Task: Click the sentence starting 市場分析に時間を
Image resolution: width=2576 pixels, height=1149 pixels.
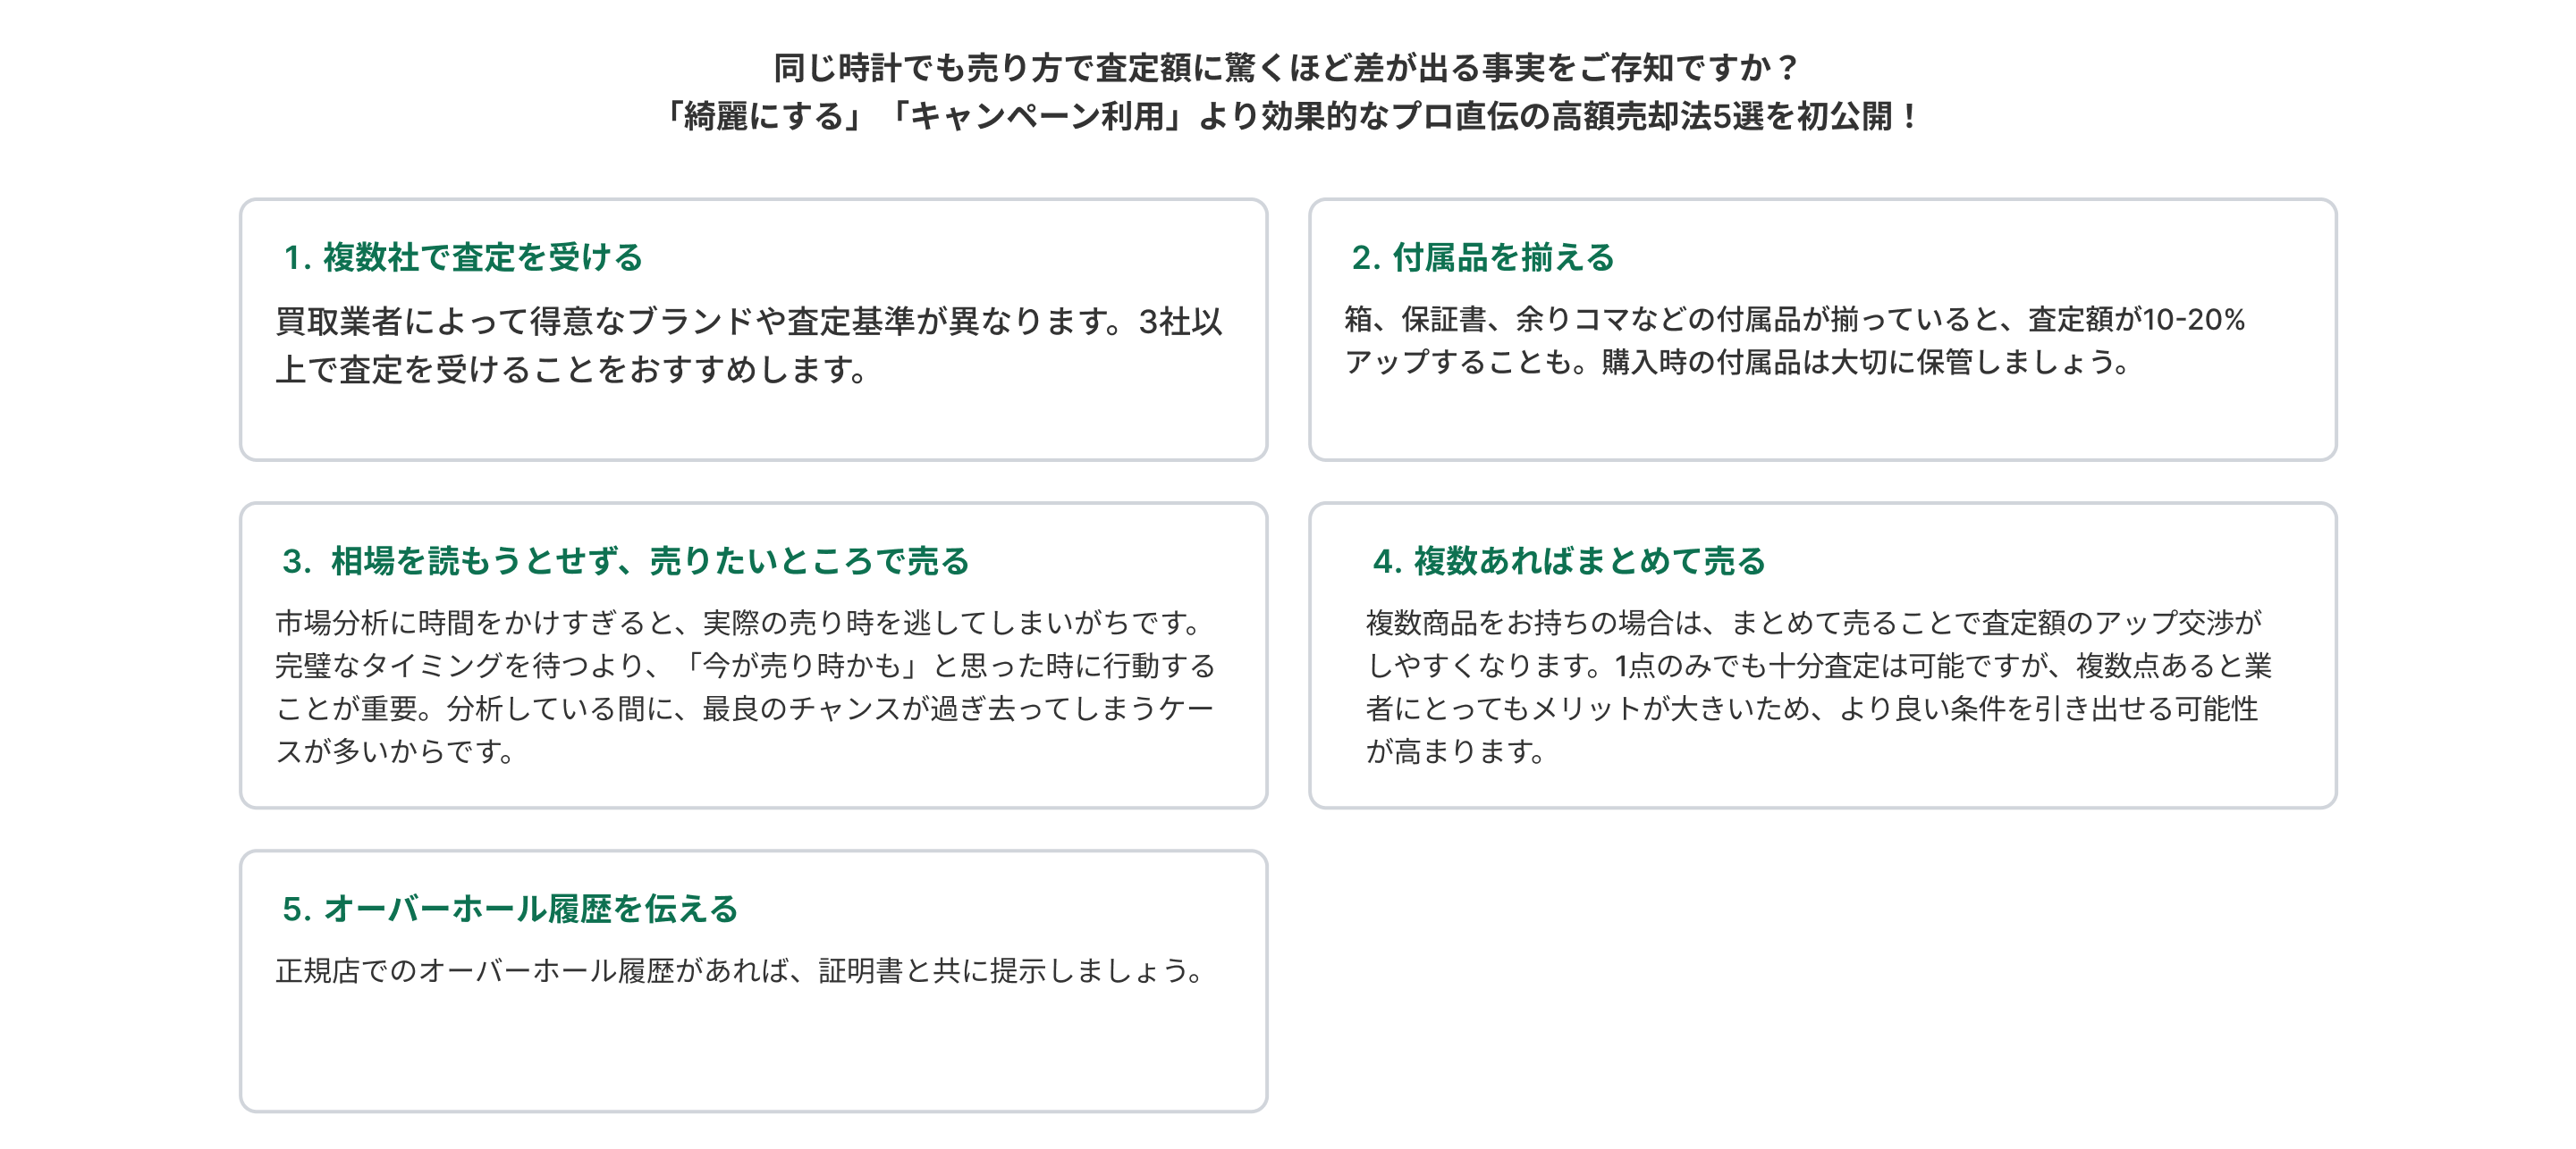Action: pos(740,624)
